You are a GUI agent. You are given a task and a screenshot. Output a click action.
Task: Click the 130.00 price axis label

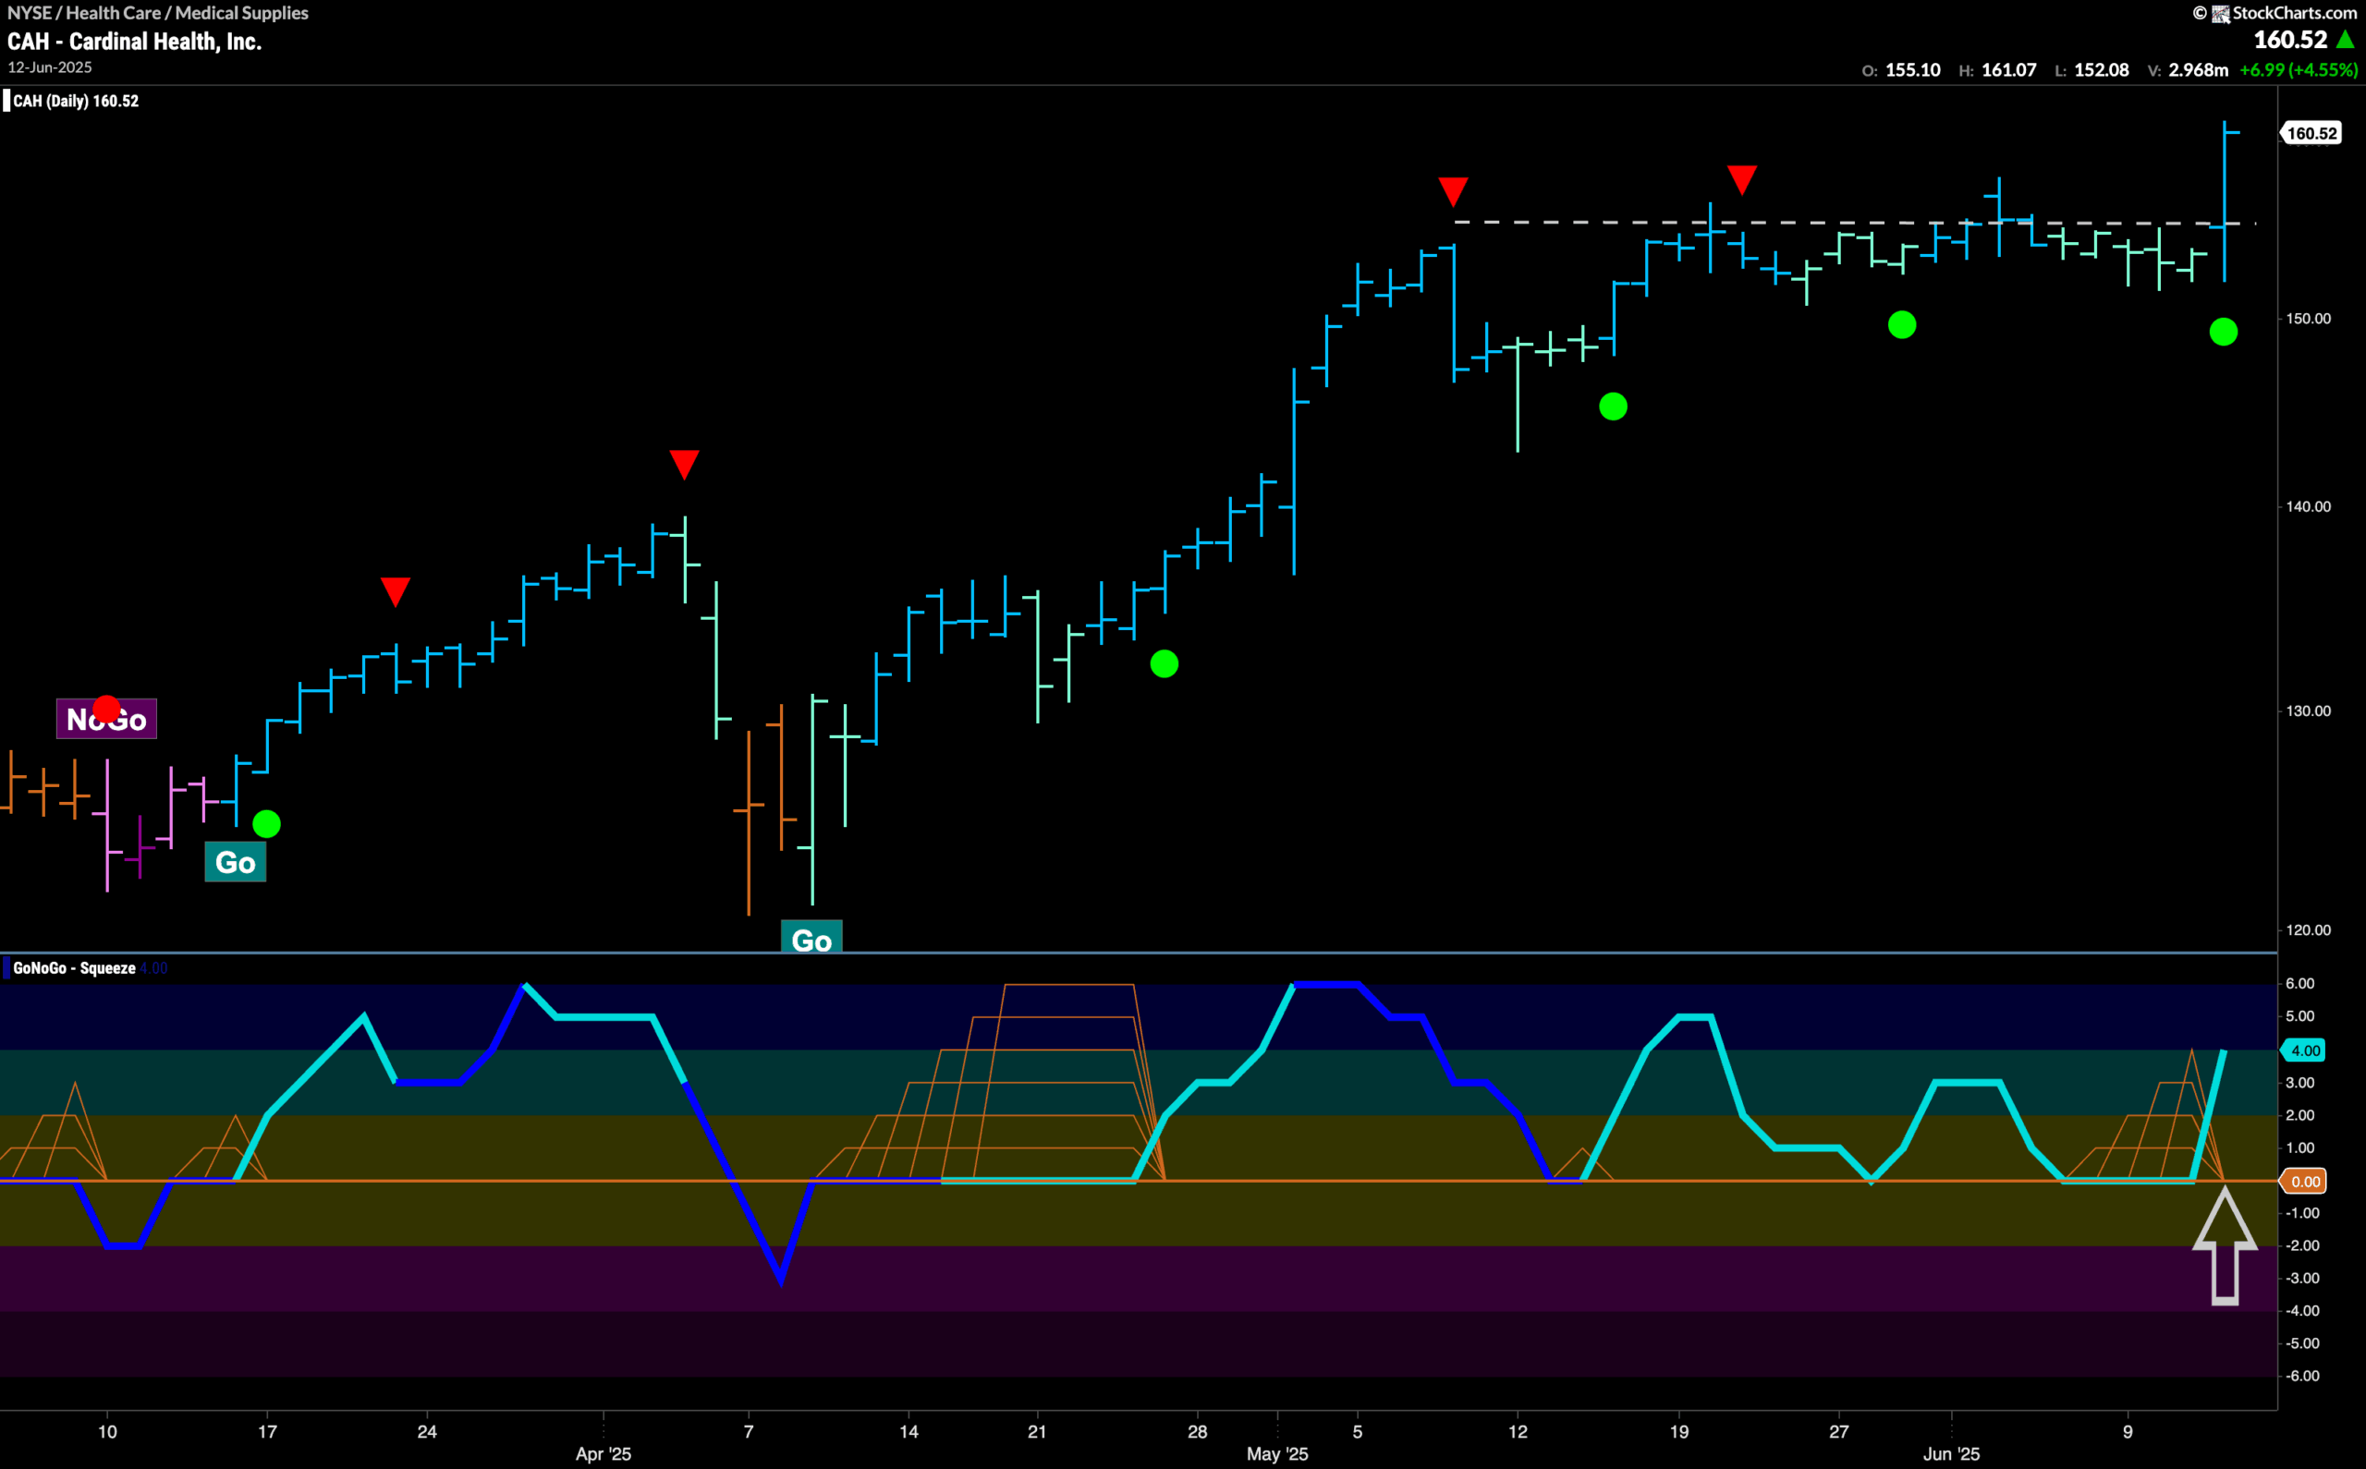tap(2308, 711)
